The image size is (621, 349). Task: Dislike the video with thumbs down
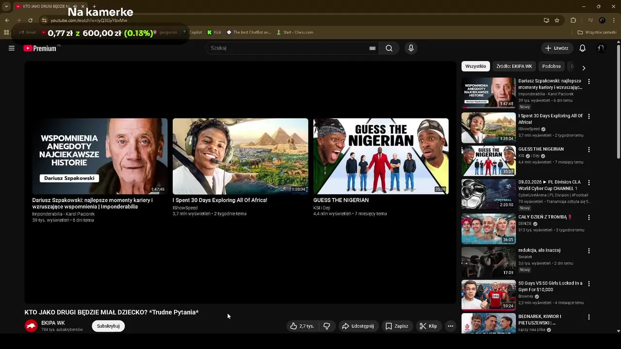[x=327, y=326]
